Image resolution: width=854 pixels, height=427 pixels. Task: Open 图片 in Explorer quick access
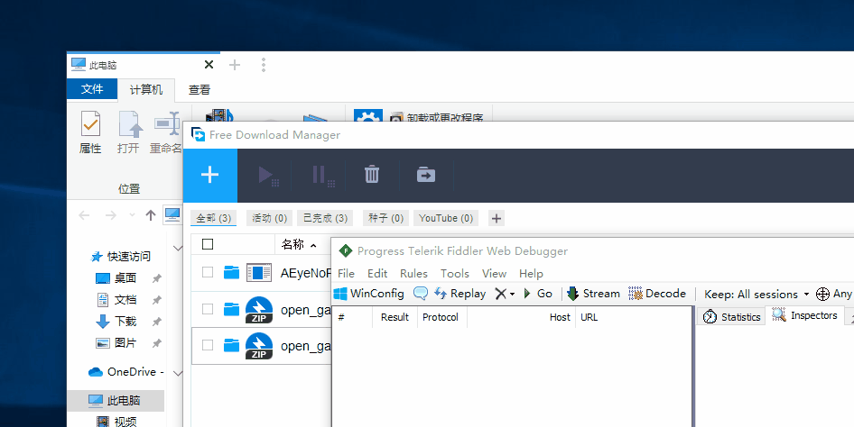pos(125,343)
